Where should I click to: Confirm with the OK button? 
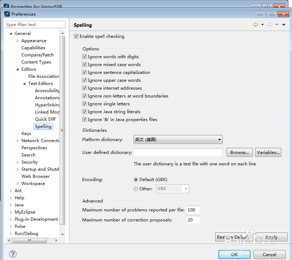234,254
